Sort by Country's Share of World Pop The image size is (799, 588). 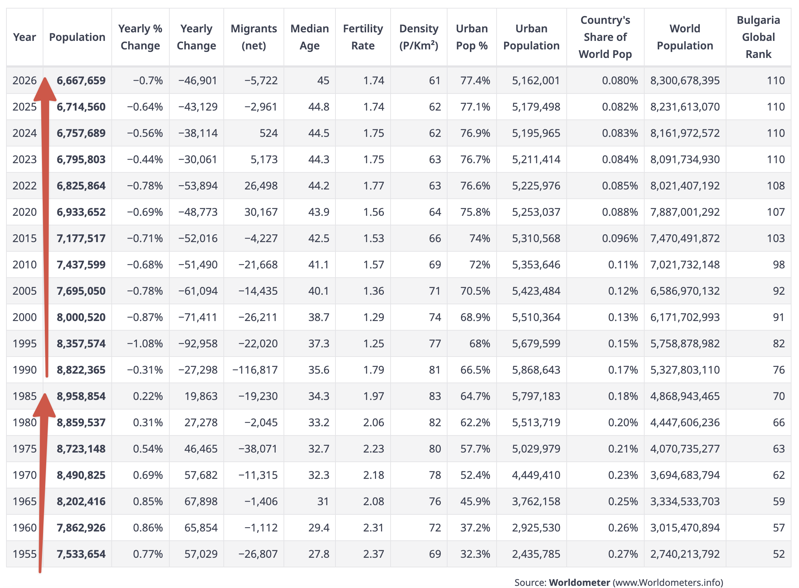(x=605, y=37)
